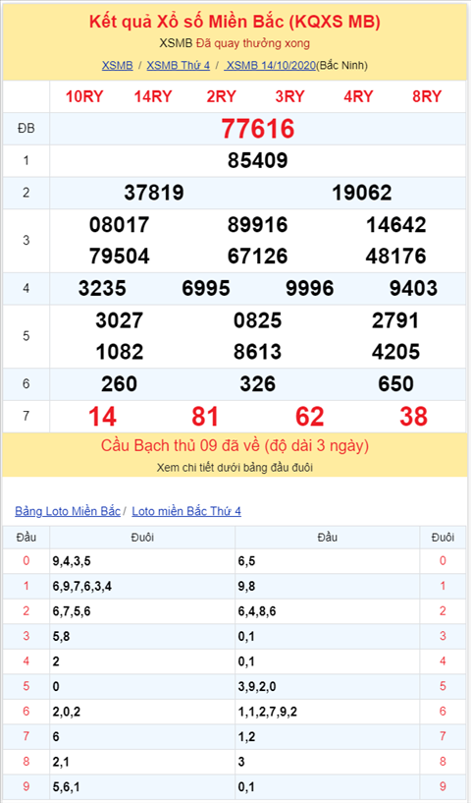
Task: Click seventh prize number 38
Action: 414,417
